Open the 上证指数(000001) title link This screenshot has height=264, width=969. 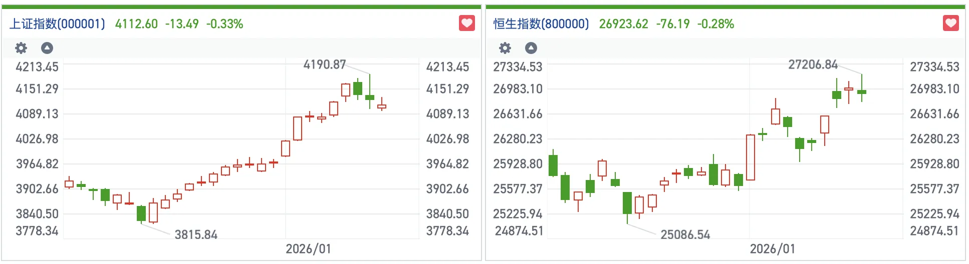pos(57,24)
